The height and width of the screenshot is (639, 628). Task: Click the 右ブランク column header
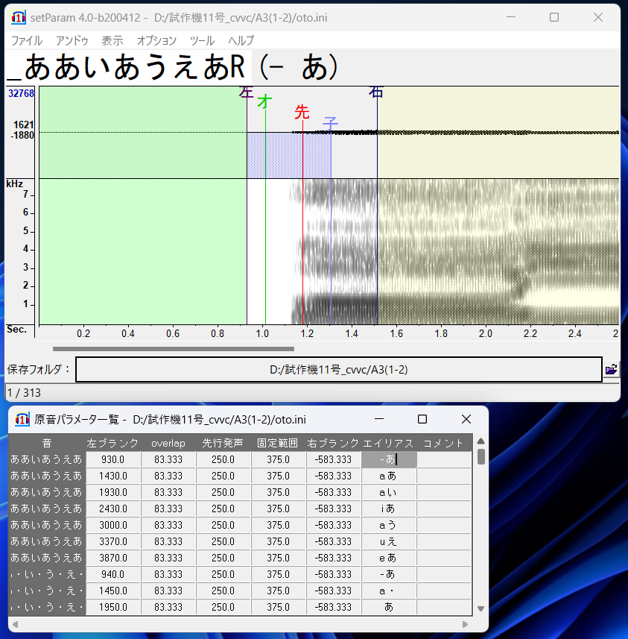[333, 443]
